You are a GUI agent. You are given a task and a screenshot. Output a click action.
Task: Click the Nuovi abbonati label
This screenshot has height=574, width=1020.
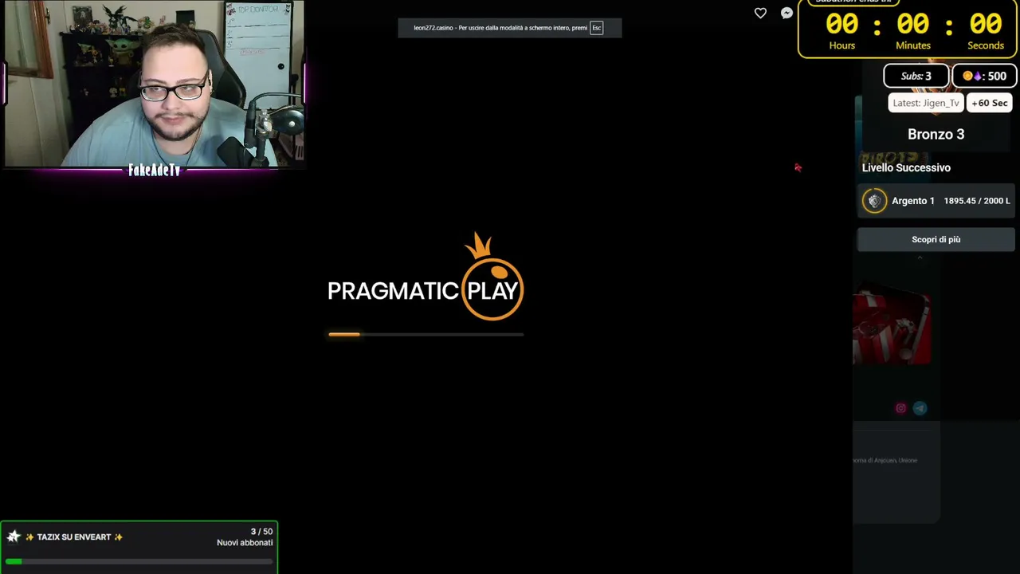[x=245, y=543]
